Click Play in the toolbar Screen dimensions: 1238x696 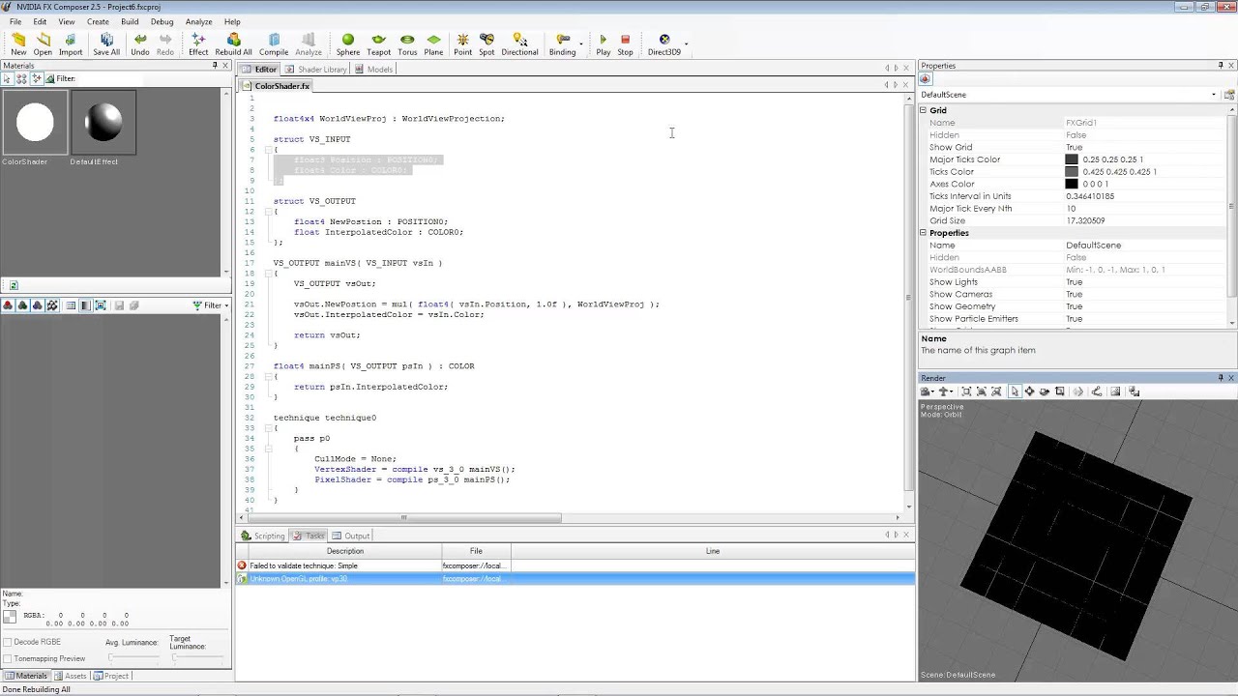click(x=603, y=44)
